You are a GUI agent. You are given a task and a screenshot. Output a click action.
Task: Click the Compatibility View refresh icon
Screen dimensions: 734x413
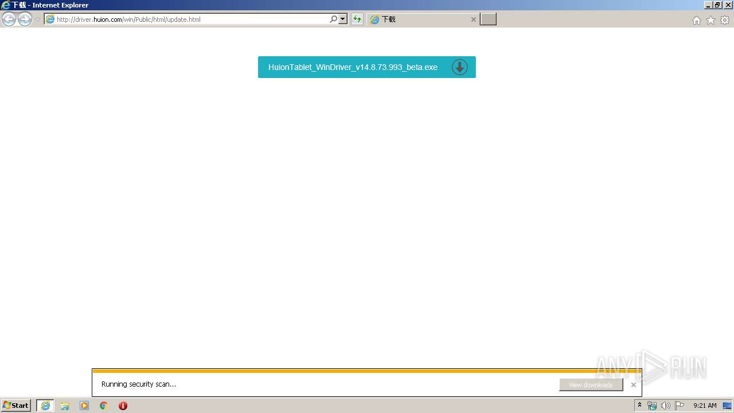click(357, 20)
